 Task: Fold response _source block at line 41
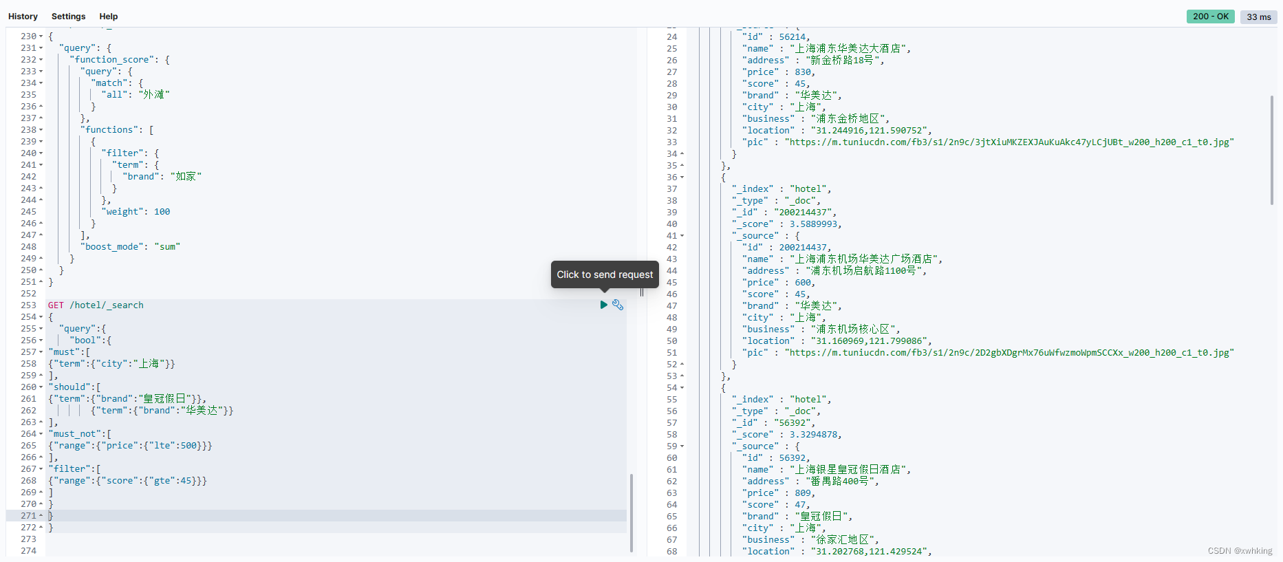tap(682, 236)
